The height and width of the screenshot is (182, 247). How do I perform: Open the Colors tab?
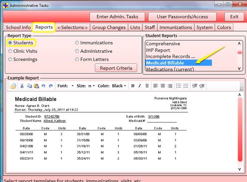point(224,27)
